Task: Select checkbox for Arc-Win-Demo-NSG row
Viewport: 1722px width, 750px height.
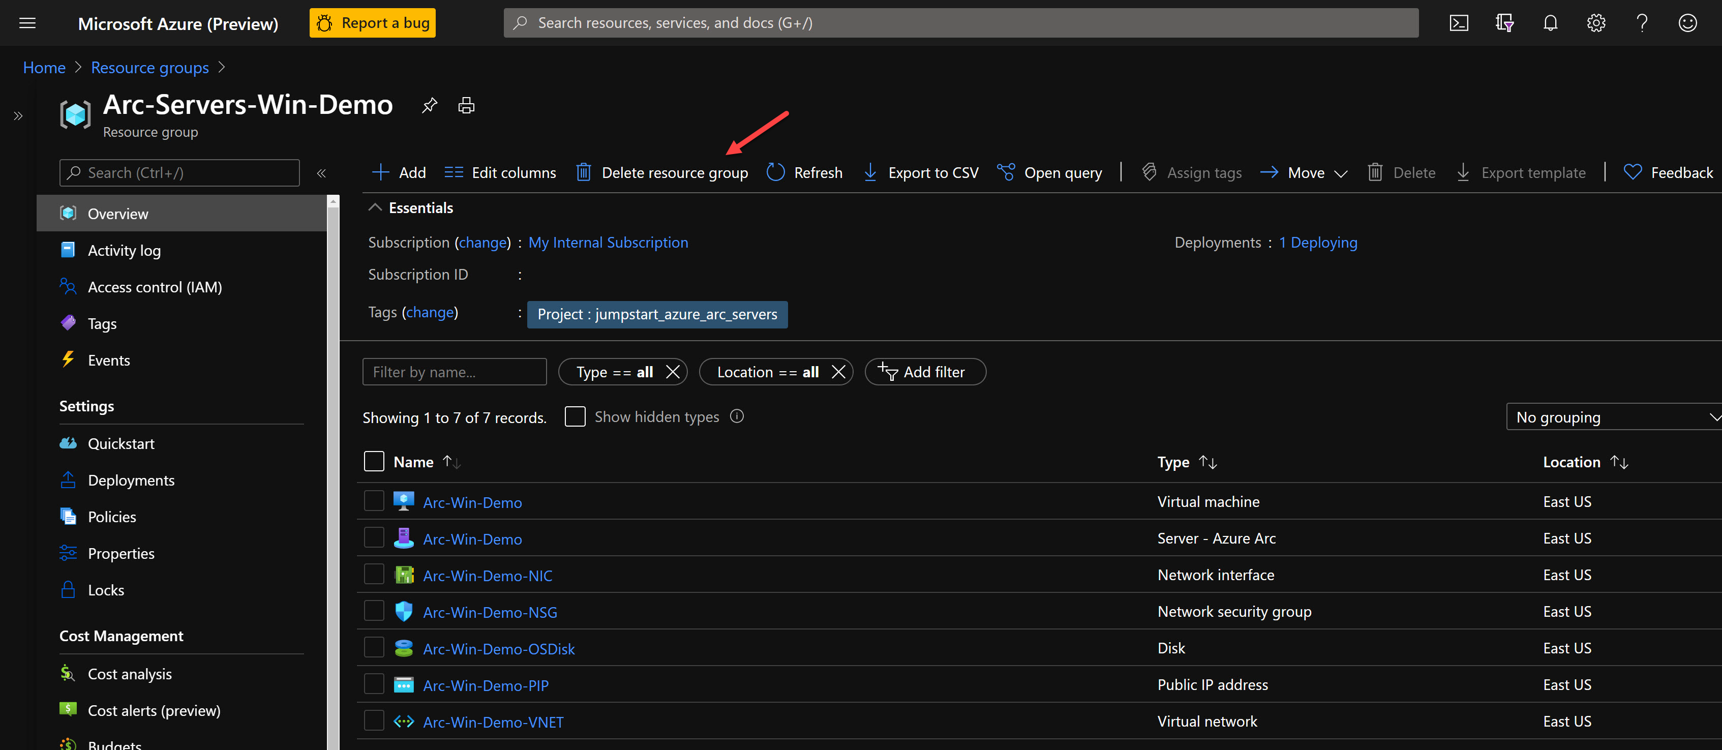Action: (374, 611)
